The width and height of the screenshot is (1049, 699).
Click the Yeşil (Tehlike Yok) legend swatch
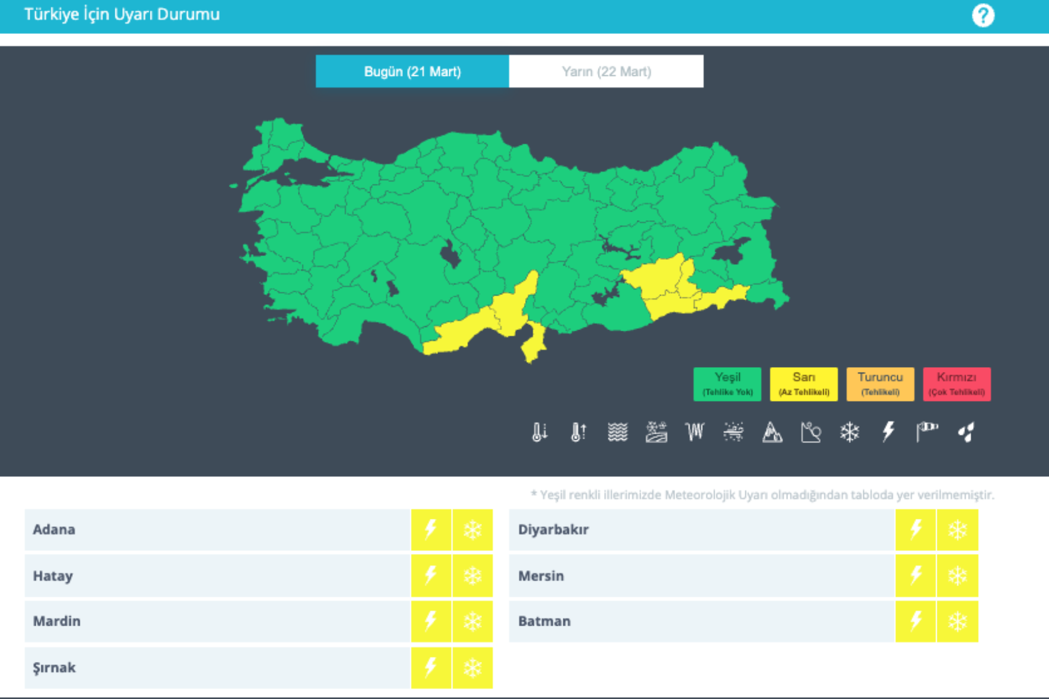click(x=727, y=384)
